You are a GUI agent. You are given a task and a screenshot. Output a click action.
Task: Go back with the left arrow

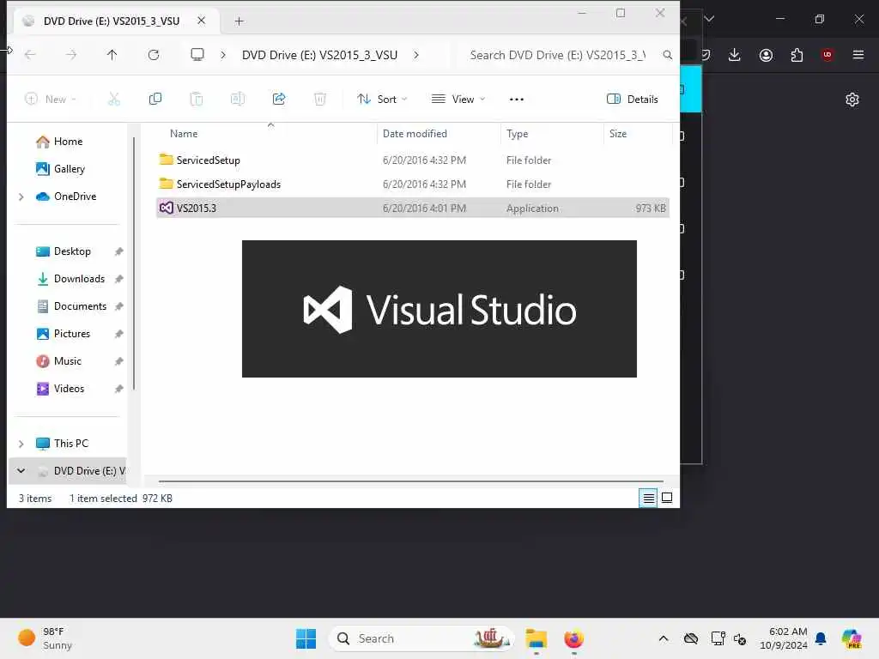click(x=30, y=54)
